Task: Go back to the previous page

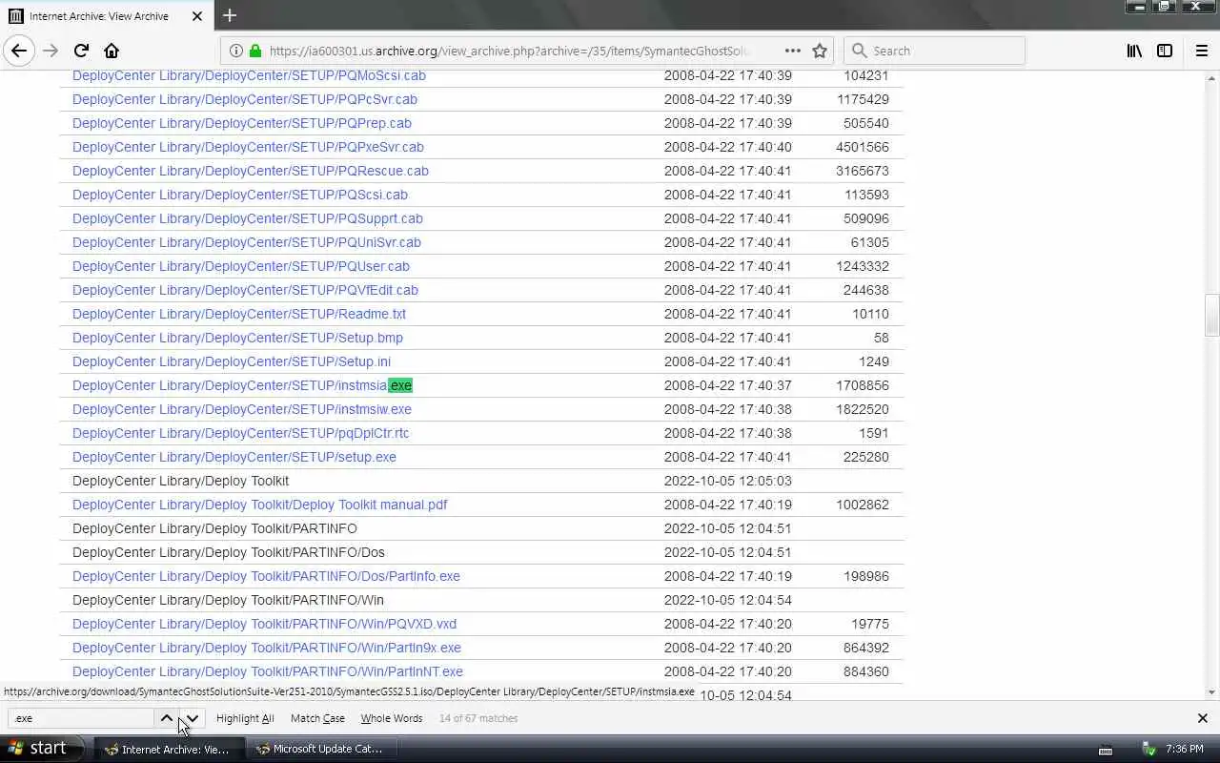Action: click(x=19, y=51)
